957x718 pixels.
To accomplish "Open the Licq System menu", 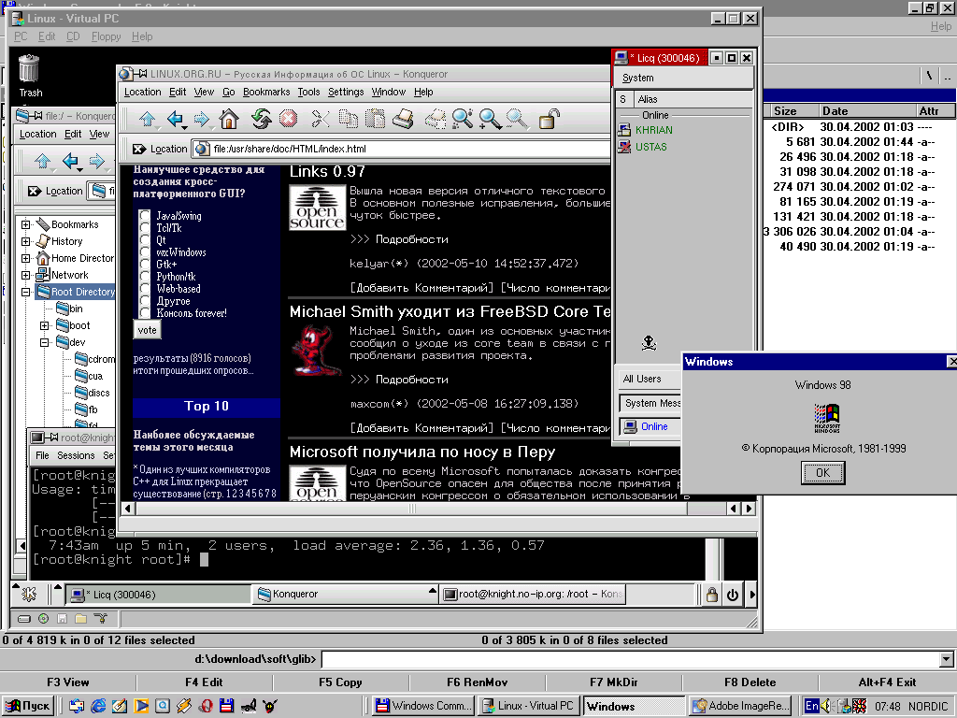I will (637, 79).
